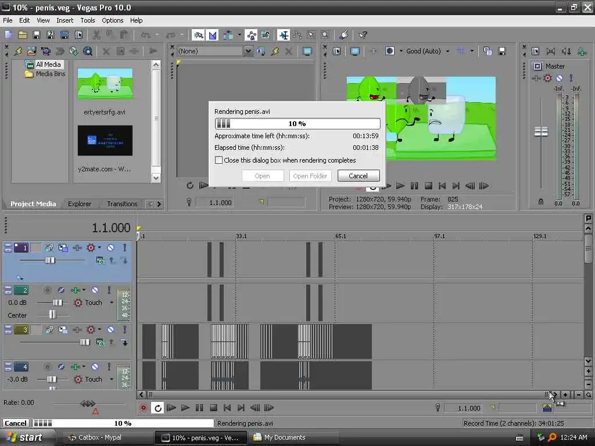The width and height of the screenshot is (595, 446).
Task: Open the Preview Quality Good (Auto) dropdown
Action: (428, 51)
